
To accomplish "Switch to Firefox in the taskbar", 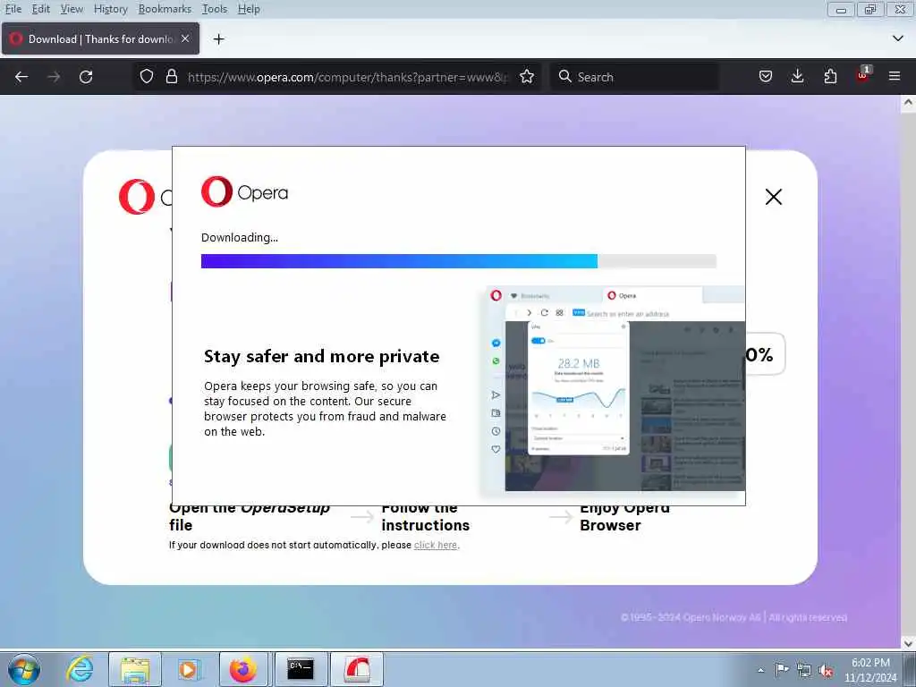I will (x=243, y=669).
